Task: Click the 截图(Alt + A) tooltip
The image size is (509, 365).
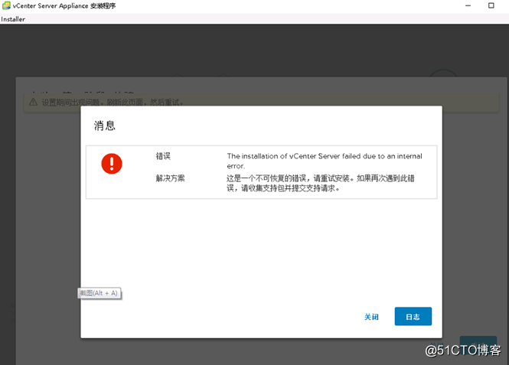Action: coord(100,293)
